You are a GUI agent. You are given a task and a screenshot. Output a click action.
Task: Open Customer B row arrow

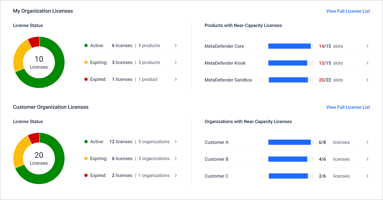pos(367,159)
